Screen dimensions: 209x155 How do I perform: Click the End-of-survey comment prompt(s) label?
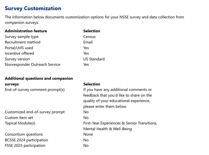click(35, 90)
